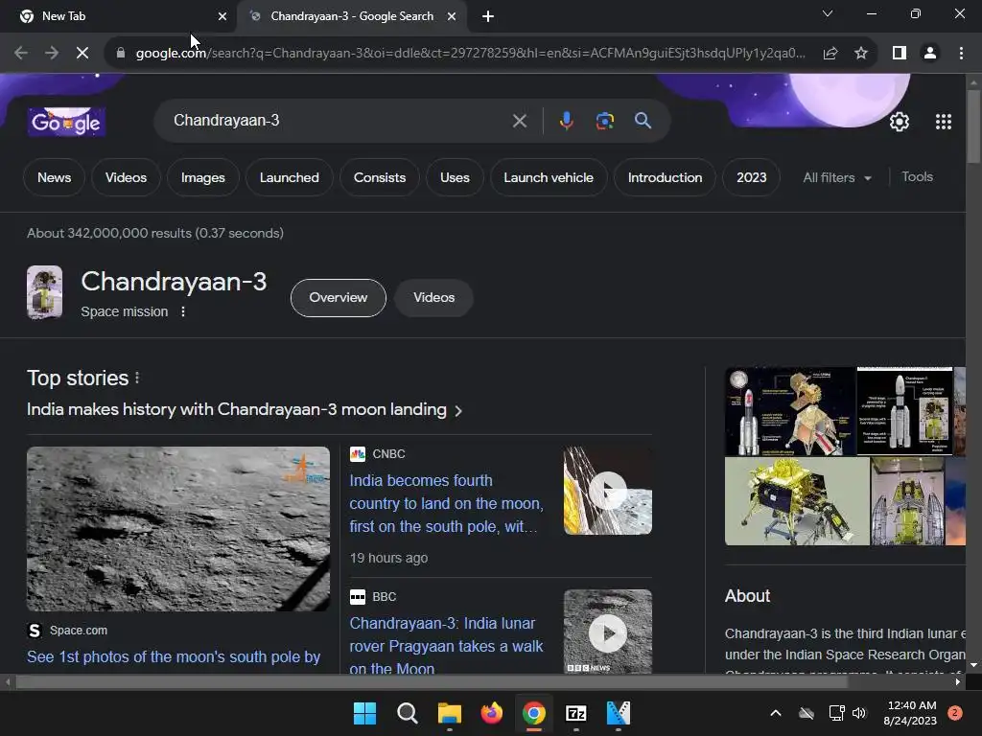Click the browser forward arrow
The height and width of the screenshot is (736, 982).
coord(52,54)
